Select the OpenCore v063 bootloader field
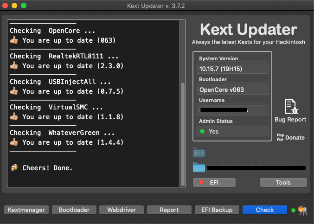The height and width of the screenshot is (224, 314). (x=232, y=90)
